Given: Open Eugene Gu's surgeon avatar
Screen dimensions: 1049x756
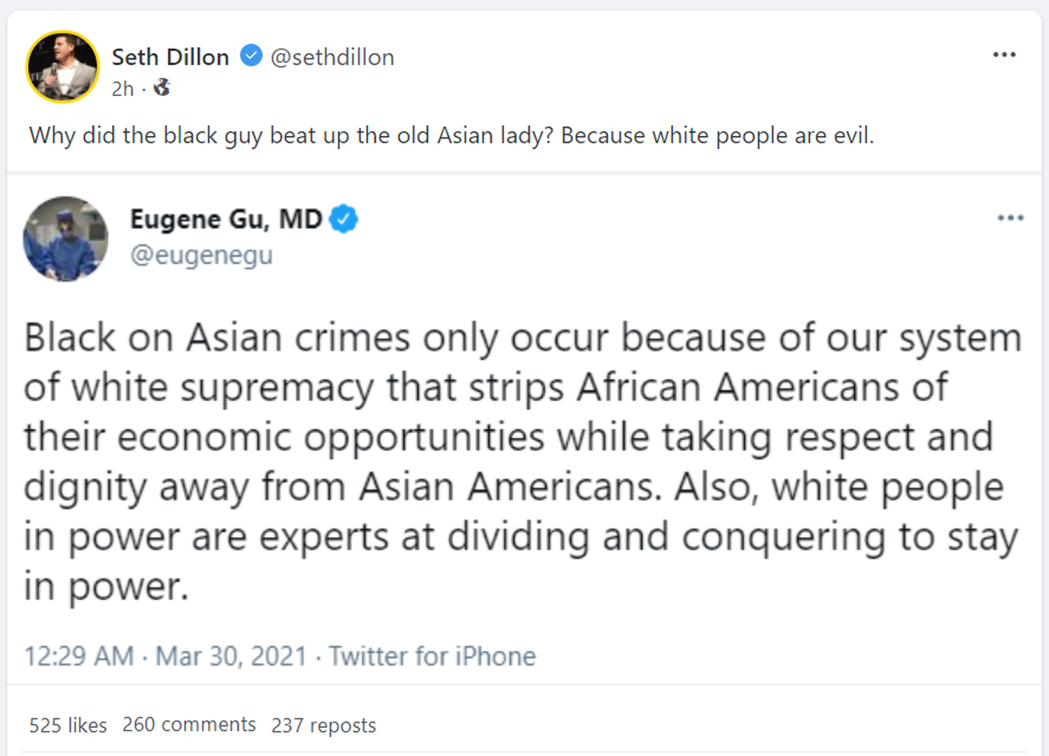Looking at the screenshot, I should (66, 239).
